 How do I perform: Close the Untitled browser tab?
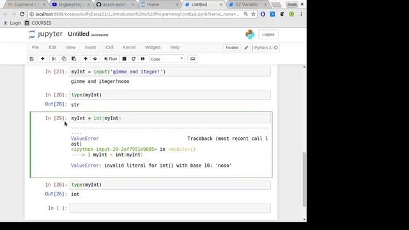(221, 4)
